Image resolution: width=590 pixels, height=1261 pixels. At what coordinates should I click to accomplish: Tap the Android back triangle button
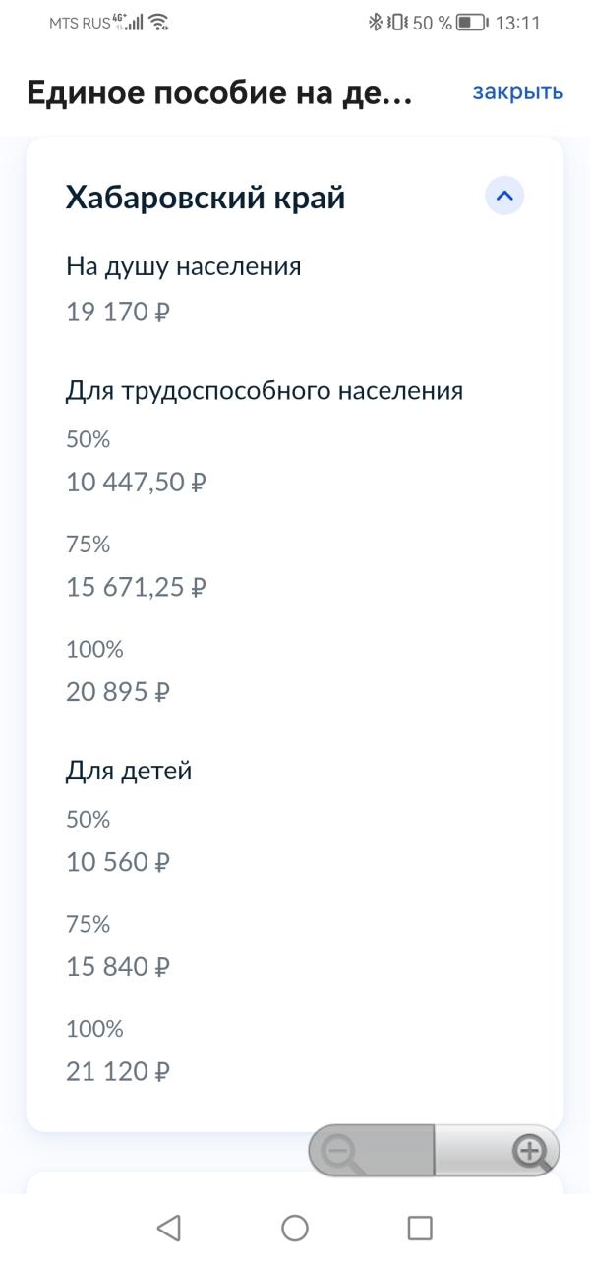coord(169,1228)
